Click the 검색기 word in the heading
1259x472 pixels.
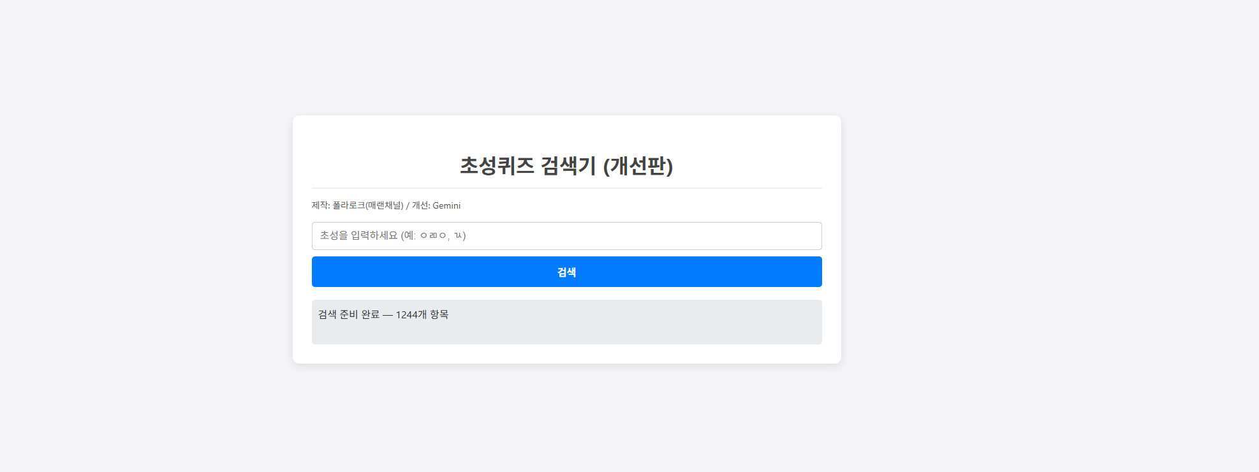pyautogui.click(x=568, y=166)
